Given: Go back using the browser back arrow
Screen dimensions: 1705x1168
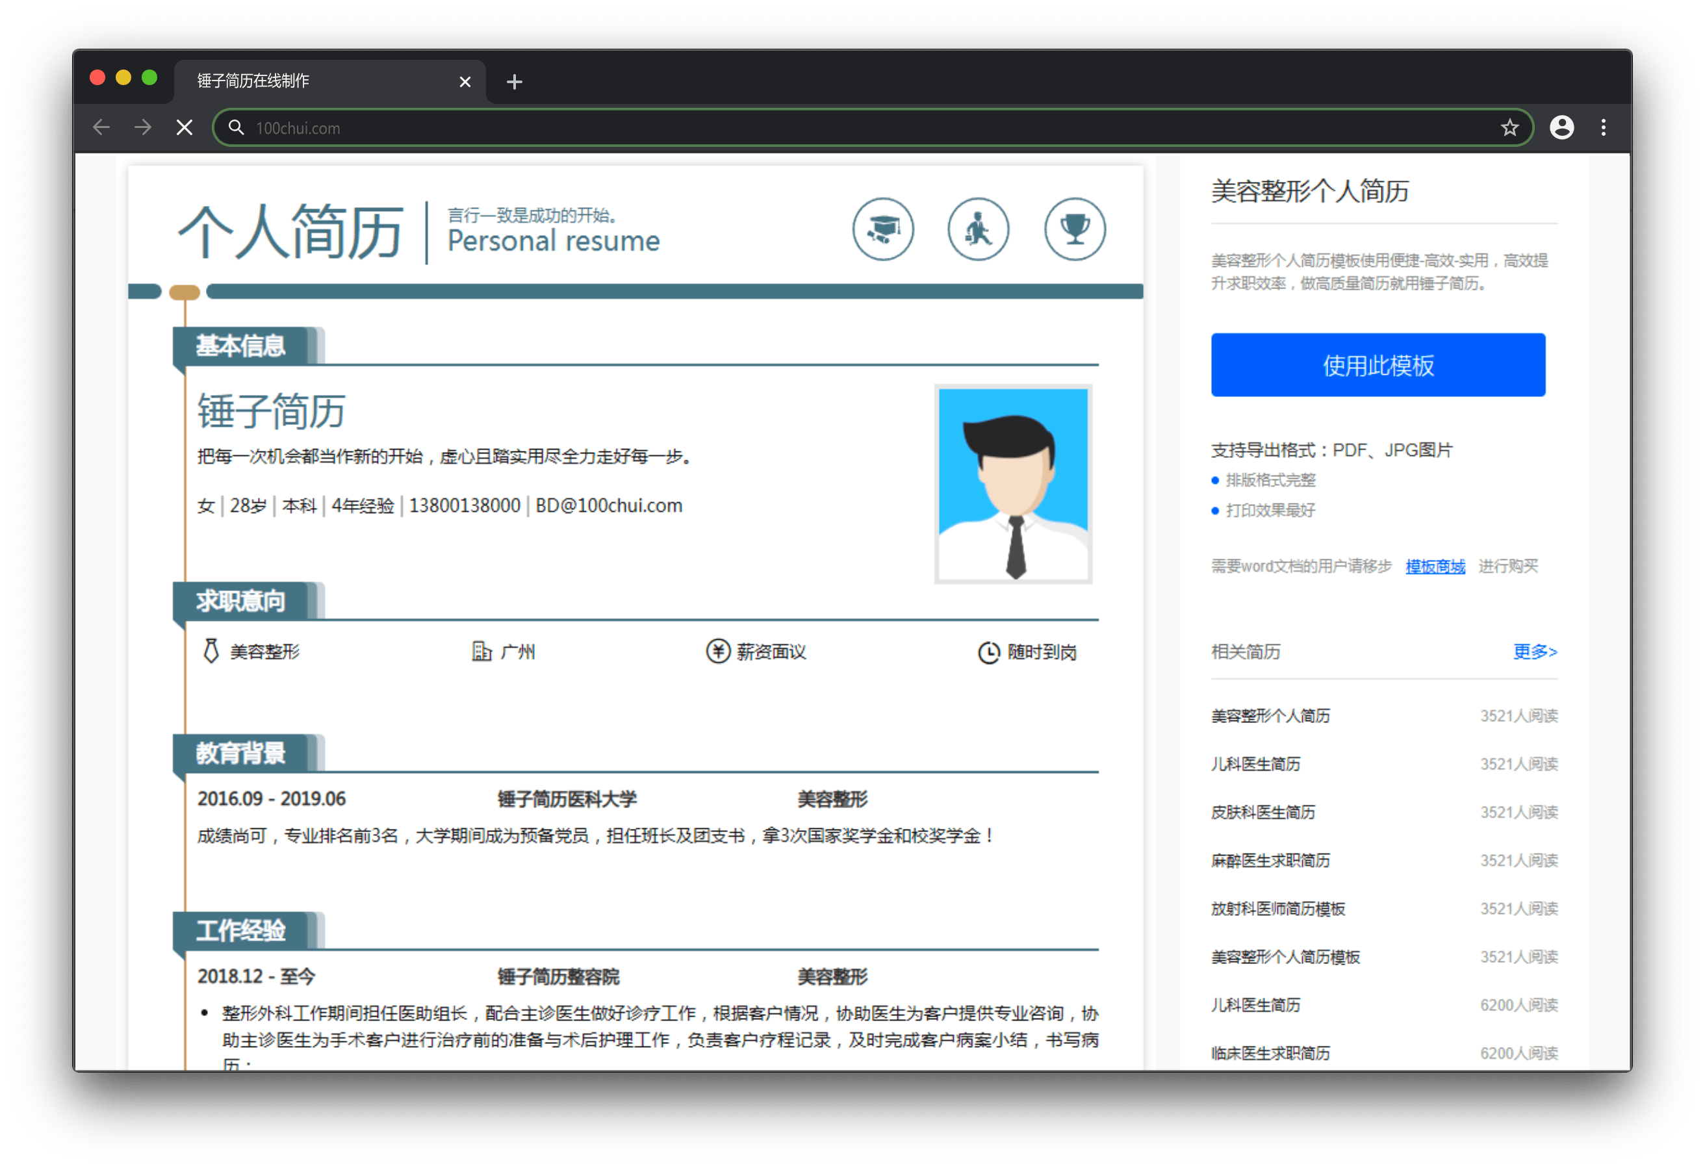Looking at the screenshot, I should pos(102,128).
